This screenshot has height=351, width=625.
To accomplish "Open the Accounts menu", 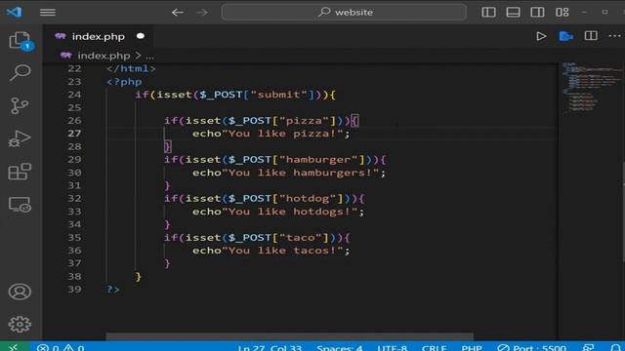I will [x=20, y=292].
